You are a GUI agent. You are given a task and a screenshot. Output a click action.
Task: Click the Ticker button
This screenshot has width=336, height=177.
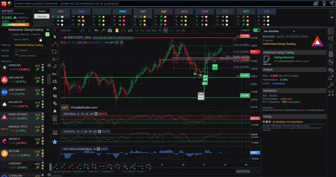(42, 11)
